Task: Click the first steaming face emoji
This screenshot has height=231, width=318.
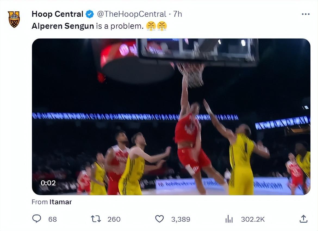Action: [x=151, y=26]
